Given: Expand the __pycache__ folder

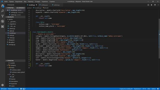Looking at the screenshot, I should 13,22.
